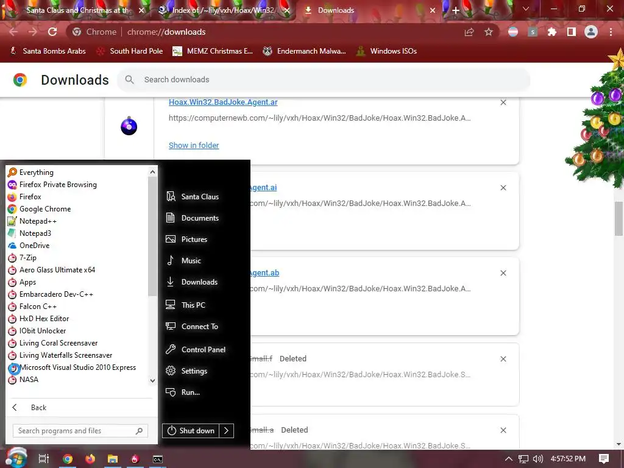
Task: Click the Shut down button
Action: tap(191, 431)
